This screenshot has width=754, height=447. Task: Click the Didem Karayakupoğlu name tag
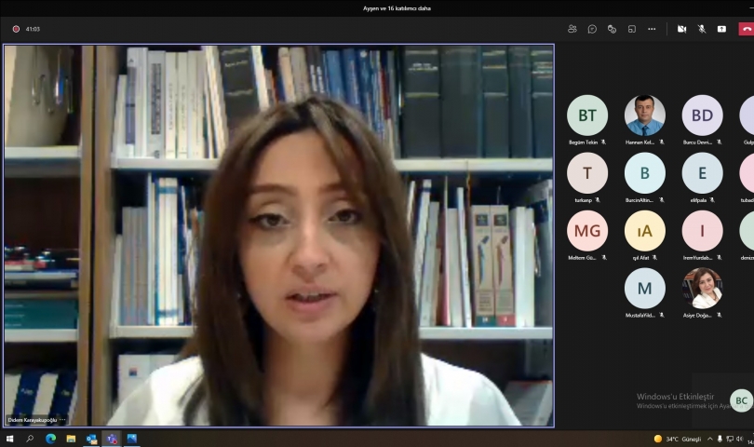point(33,420)
